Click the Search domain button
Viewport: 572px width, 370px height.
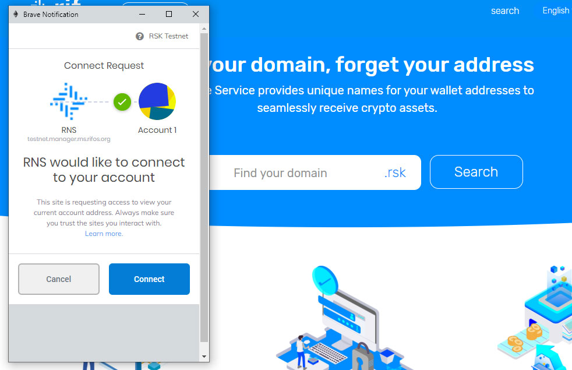pyautogui.click(x=476, y=172)
